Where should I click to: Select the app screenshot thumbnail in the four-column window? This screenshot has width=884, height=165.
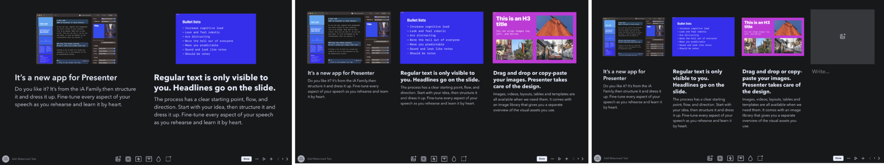pyautogui.click(x=634, y=37)
